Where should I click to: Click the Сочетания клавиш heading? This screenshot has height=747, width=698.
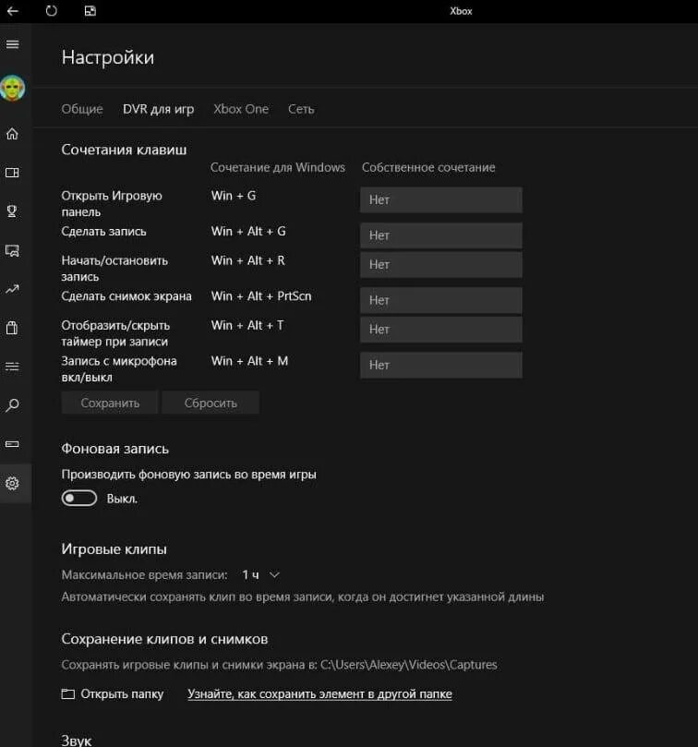(x=124, y=151)
